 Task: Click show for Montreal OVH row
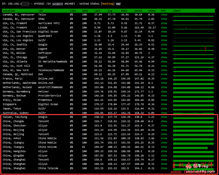164,74
